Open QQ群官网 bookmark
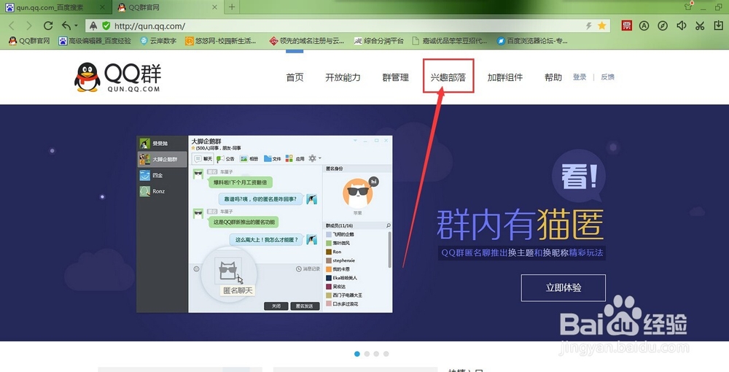This screenshot has width=729, height=372. pos(29,41)
